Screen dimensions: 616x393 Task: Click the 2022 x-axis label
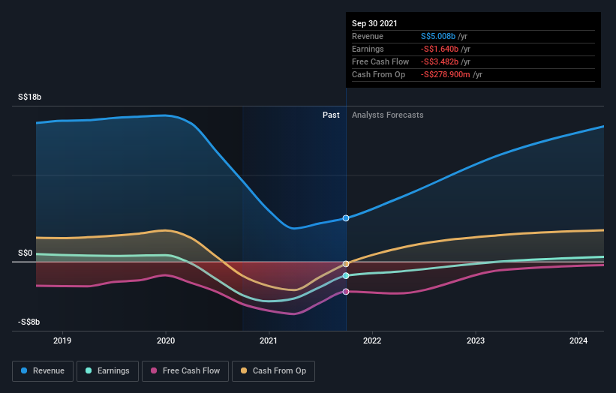pyautogui.click(x=372, y=340)
